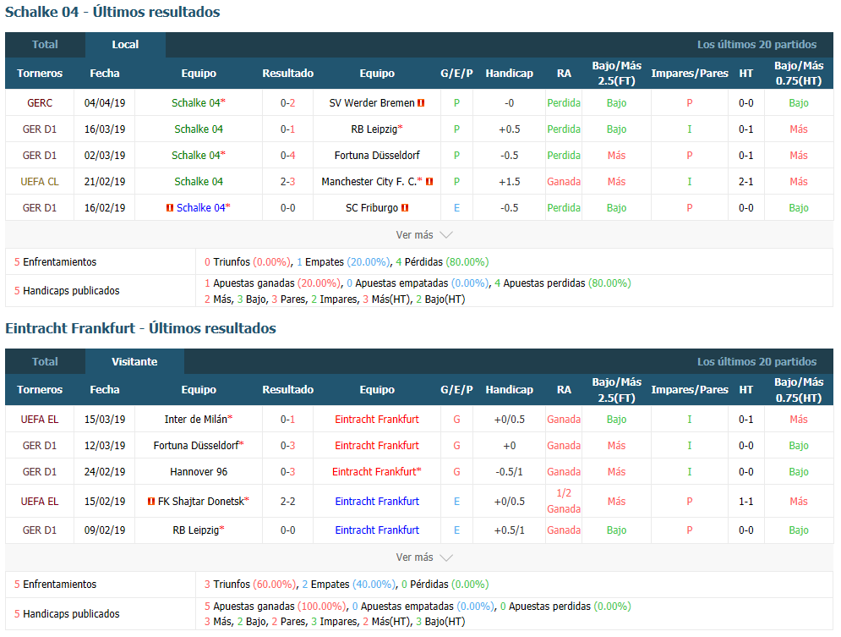This screenshot has width=841, height=637.
Task: Click '4 Apuestas perdidas (80.00%)' summary text
Action: pos(563,283)
